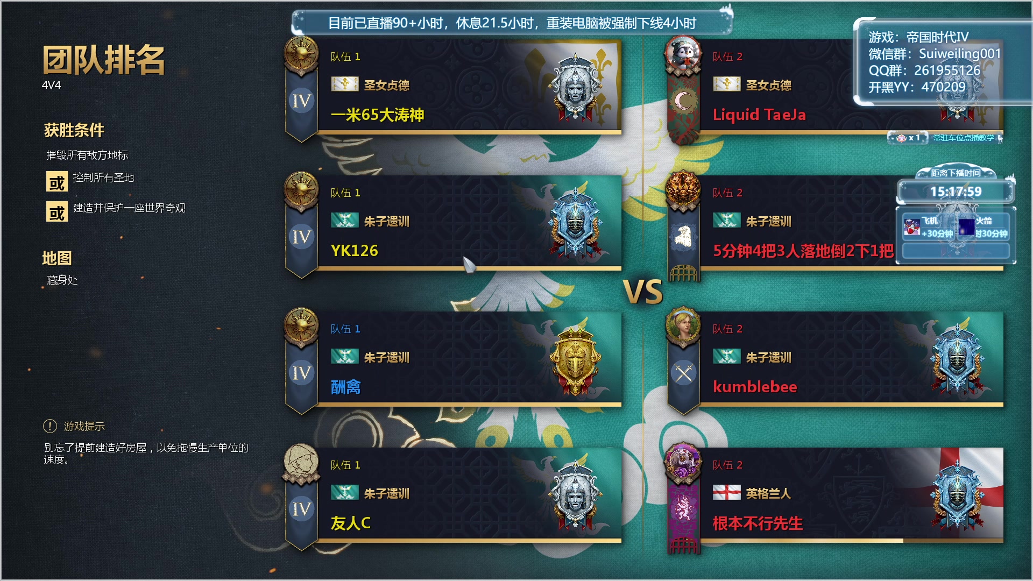
Task: Click the sun avatar of player 一米65大涛神
Action: (x=301, y=54)
